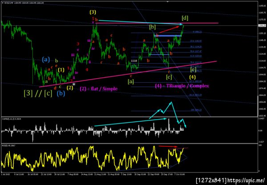Select the '(4) = TRiangle / Complex' note
Image resolution: width=267 pixels, height=185 pixels.
tap(182, 86)
